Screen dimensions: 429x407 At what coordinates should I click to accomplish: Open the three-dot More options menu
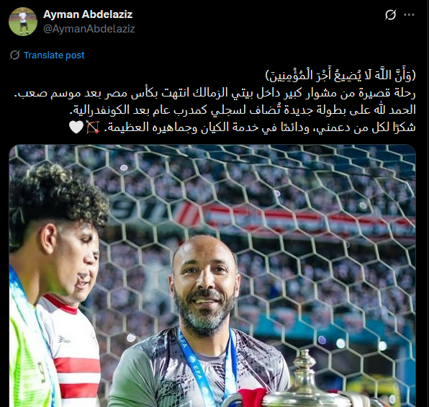409,15
